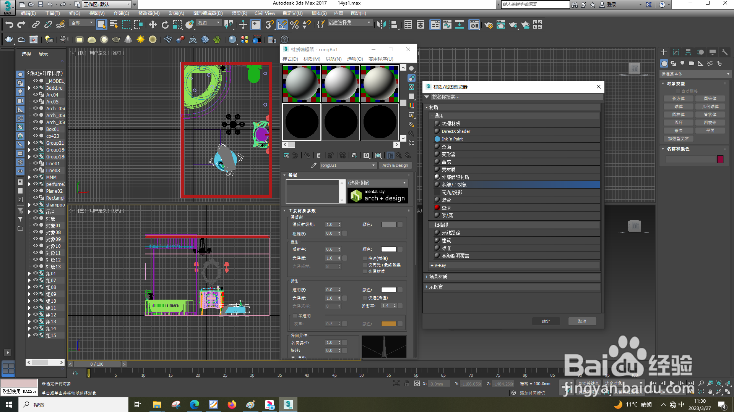Viewport: 734px width, 413px height.
Task: Toggle the Angle Snap tool
Action: [x=282, y=25]
